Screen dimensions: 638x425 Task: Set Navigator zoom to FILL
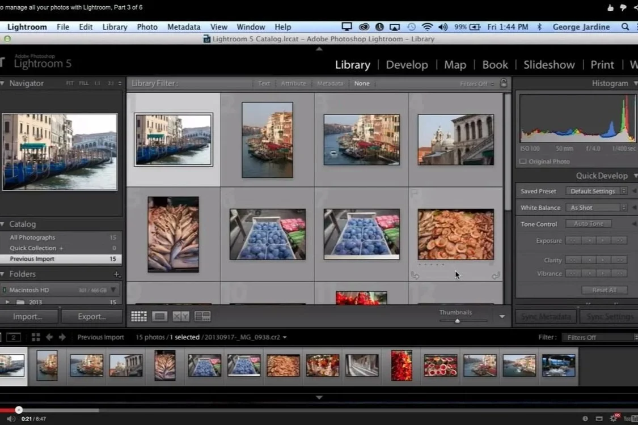pyautogui.click(x=83, y=83)
